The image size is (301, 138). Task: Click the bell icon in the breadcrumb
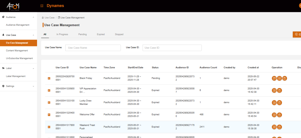(x=43, y=18)
